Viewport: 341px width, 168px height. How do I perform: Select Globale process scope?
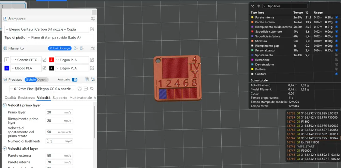[31, 80]
